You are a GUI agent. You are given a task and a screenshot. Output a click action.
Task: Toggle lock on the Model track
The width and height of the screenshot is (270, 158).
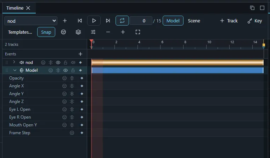click(x=73, y=70)
